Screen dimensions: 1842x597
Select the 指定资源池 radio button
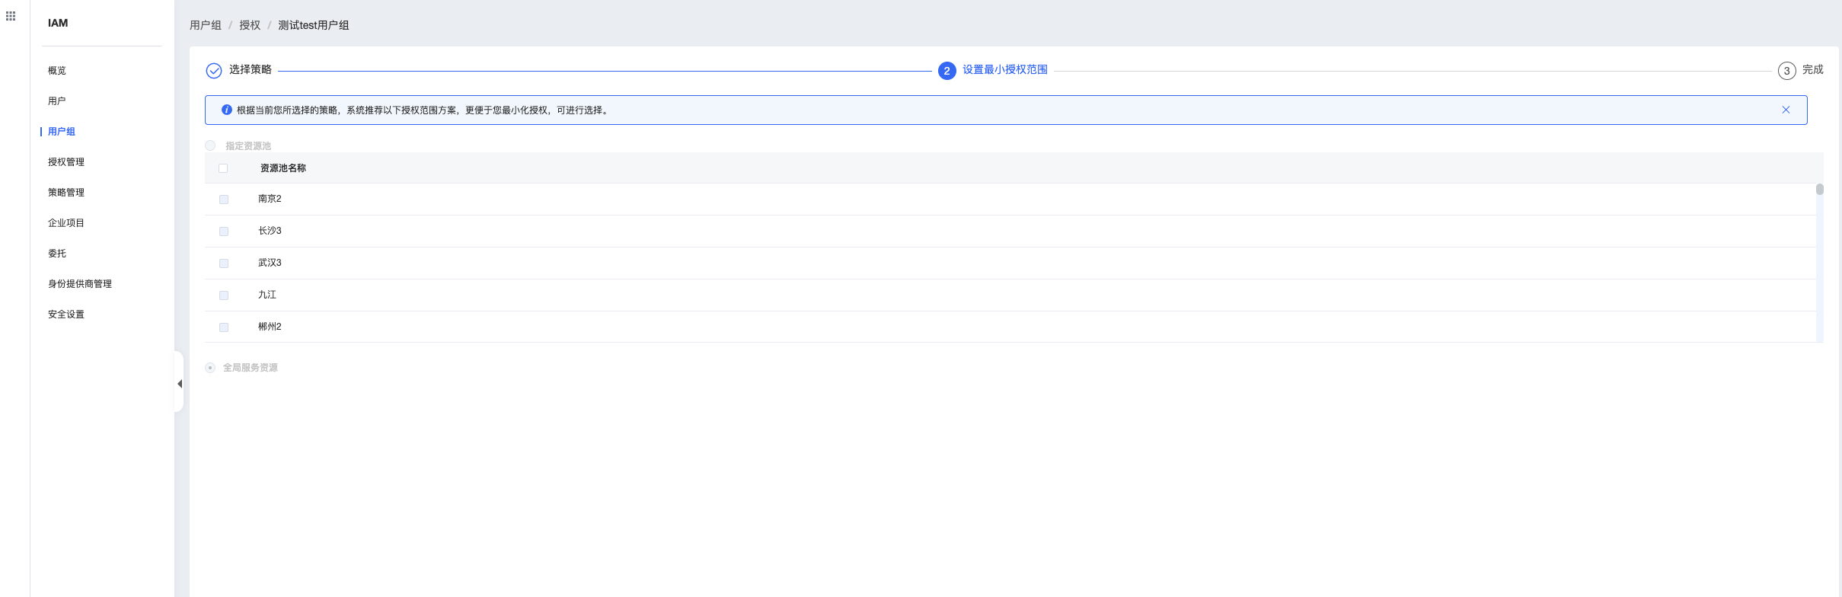coord(210,145)
